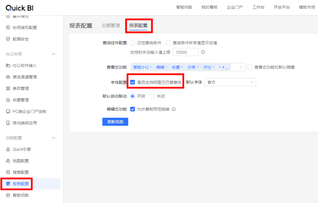Click the 协同授权配置 shield icon
This screenshot has width=318, height=203.
point(8,28)
